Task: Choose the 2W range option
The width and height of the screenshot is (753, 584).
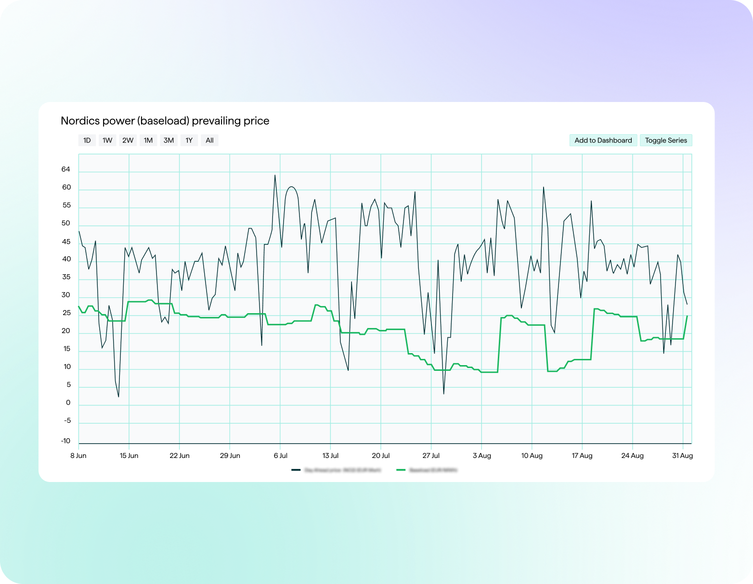Action: tap(128, 140)
